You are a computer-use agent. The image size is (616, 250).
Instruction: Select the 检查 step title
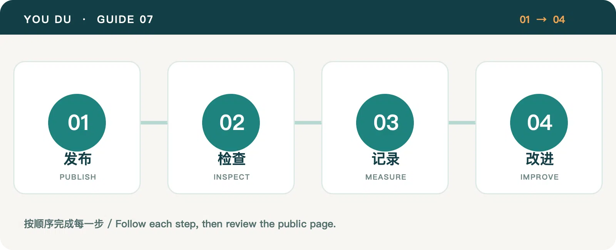point(231,159)
